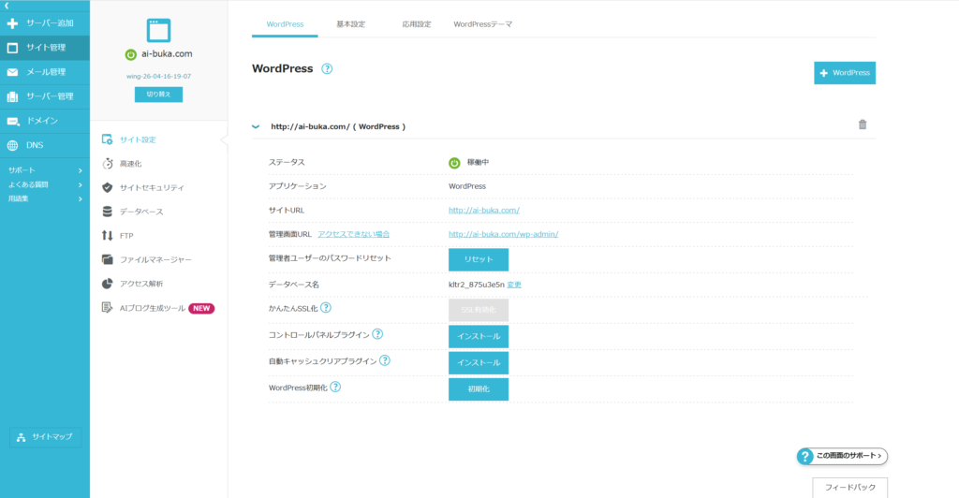
Task: Click the フィードバック button
Action: 850,488
